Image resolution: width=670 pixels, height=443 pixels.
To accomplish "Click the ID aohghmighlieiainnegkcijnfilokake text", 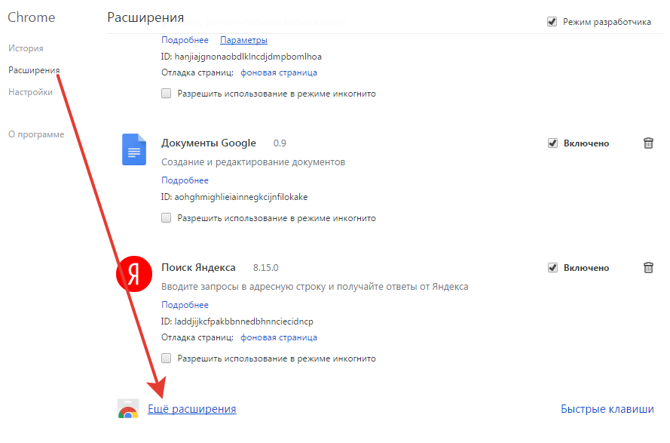I will tap(234, 197).
